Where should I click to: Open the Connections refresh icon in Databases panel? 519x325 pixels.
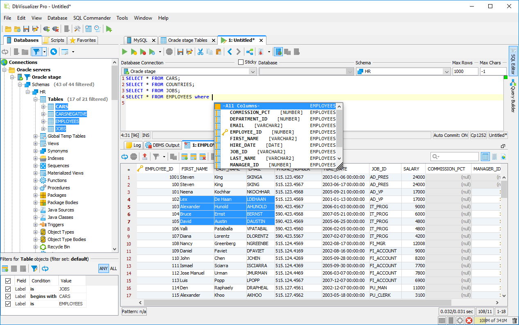coord(5,52)
